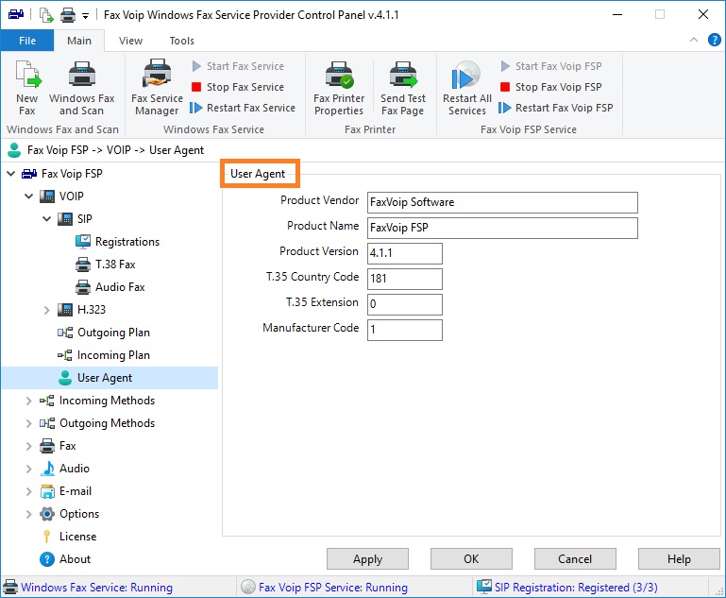Restart Fax Voip FSP service
The height and width of the screenshot is (598, 726).
(556, 108)
